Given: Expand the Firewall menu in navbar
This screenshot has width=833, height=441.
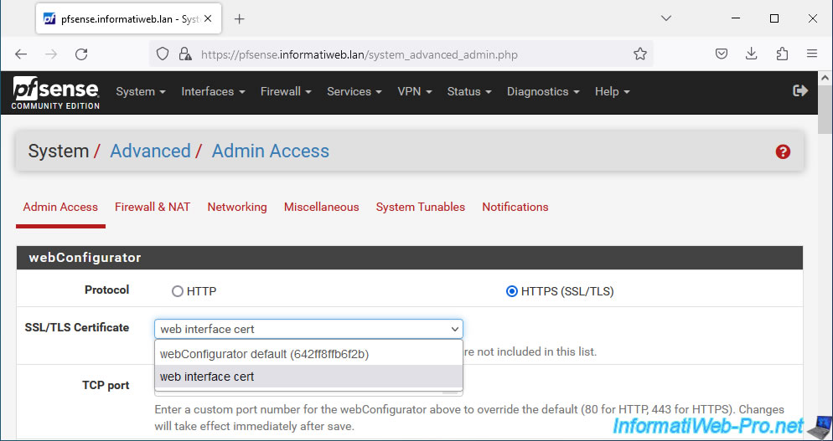Looking at the screenshot, I should (286, 91).
